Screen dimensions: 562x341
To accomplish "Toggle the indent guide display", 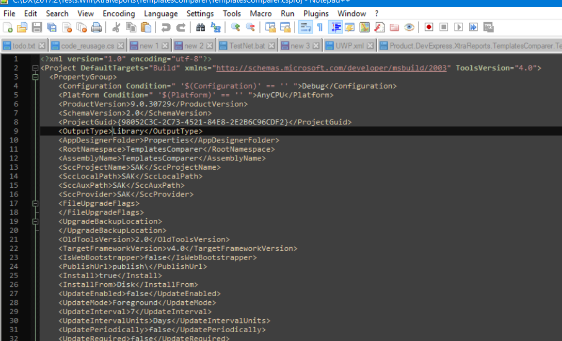I will pos(335,27).
